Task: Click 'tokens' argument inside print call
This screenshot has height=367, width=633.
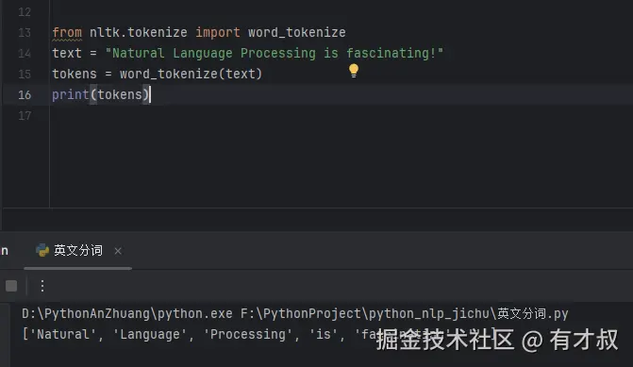Action: point(120,95)
